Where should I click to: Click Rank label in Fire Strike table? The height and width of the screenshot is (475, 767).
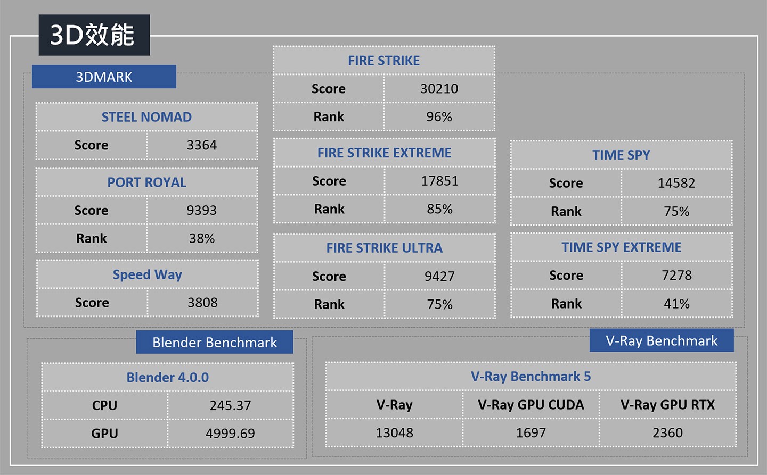coord(329,116)
